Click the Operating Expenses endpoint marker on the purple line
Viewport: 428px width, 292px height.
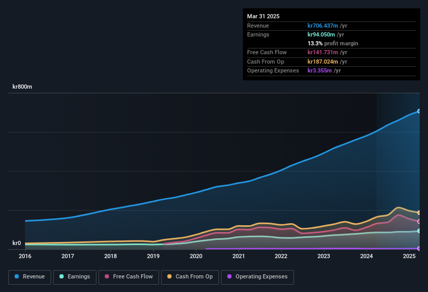pos(419,248)
